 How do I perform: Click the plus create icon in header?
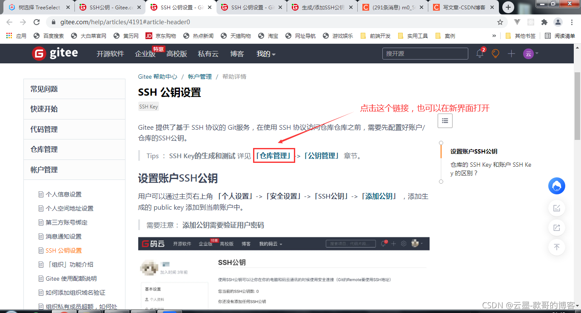point(511,54)
